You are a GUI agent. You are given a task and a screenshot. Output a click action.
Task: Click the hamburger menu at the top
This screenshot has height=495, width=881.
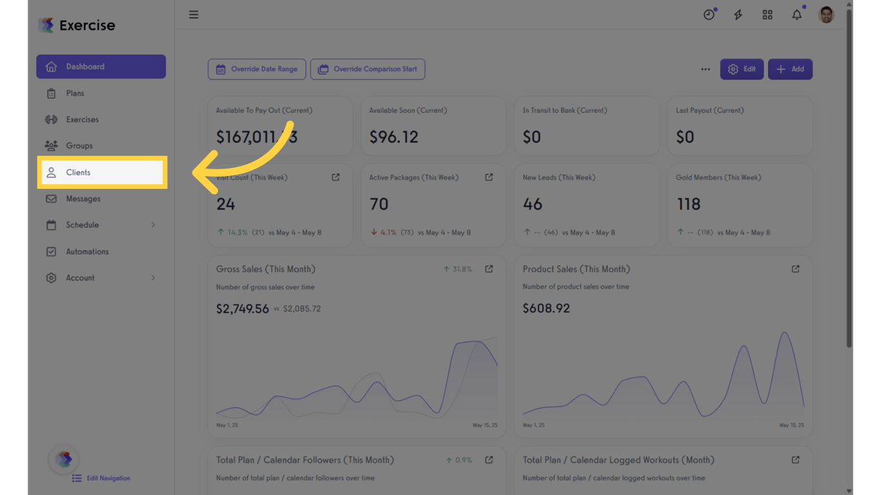point(193,14)
